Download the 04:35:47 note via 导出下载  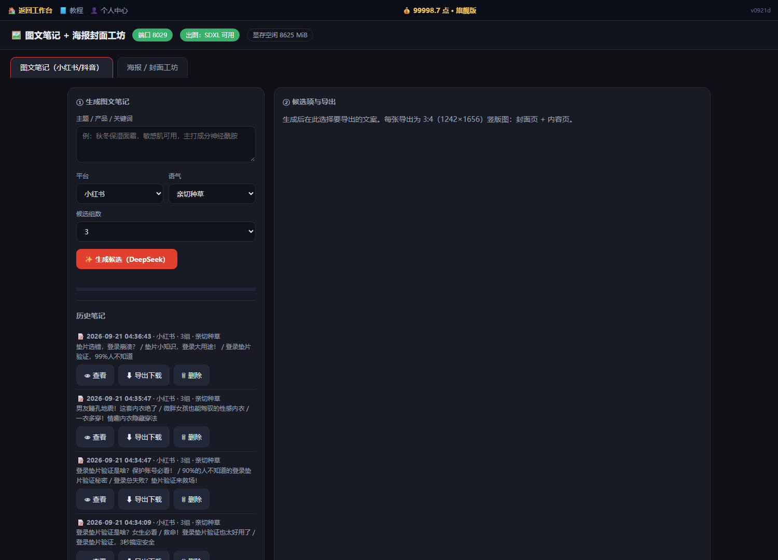click(144, 437)
